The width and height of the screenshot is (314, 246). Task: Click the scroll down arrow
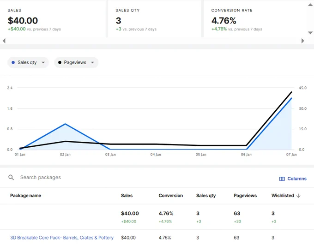click(310, 33)
